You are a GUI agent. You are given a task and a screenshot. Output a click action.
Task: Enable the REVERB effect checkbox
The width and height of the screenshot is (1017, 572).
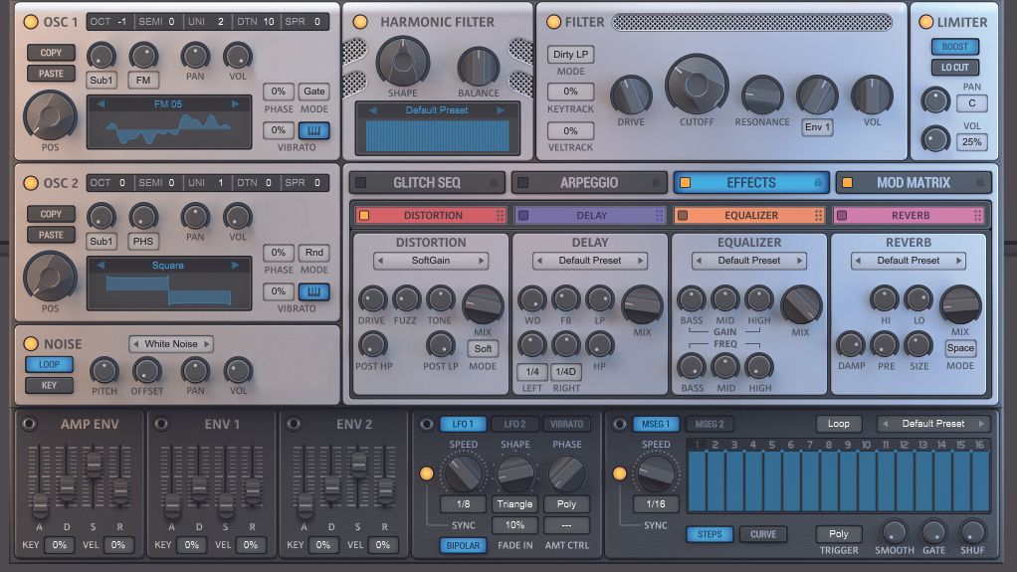coord(842,215)
